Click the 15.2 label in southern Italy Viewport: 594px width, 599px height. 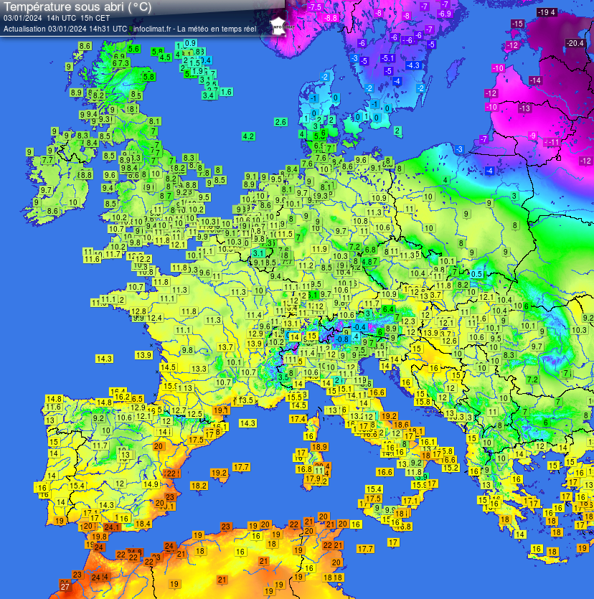[451, 468]
